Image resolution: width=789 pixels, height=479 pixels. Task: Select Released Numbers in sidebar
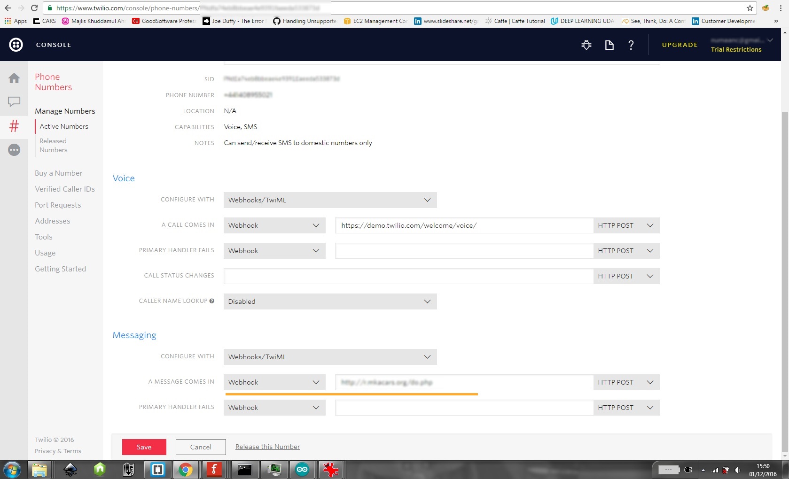(54, 145)
